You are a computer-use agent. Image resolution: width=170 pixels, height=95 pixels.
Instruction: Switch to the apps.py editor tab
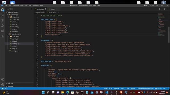click(x=53, y=9)
